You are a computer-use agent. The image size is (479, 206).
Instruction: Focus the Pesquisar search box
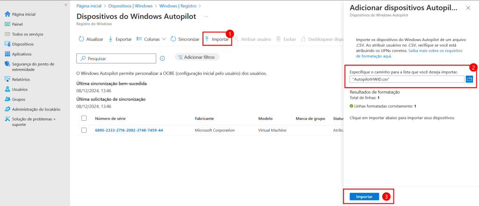tap(116, 58)
